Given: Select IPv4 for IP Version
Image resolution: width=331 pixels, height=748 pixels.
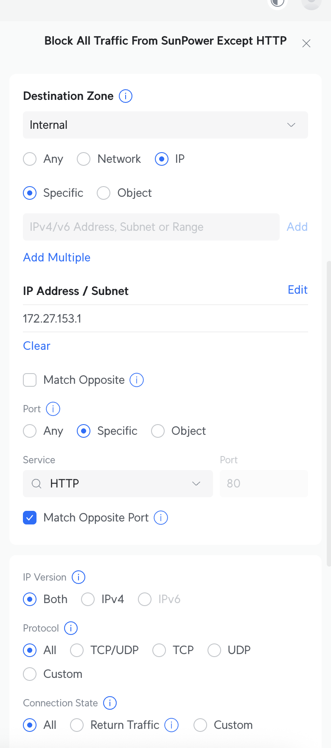Looking at the screenshot, I should pos(88,599).
